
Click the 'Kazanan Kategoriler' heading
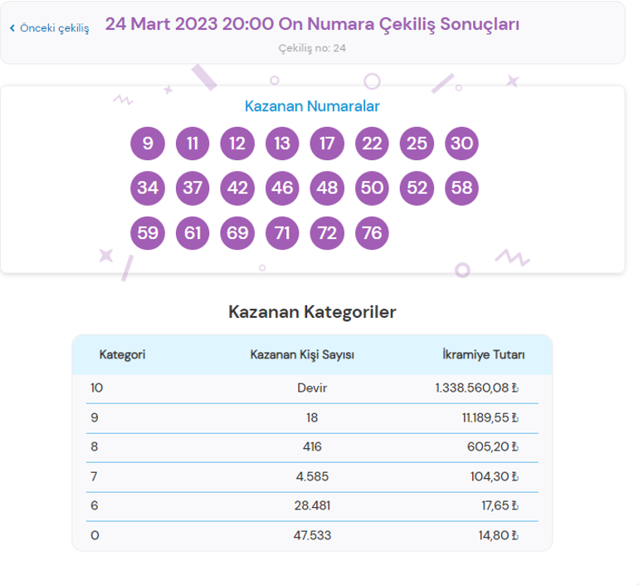[312, 312]
